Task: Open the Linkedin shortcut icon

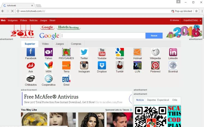Action: pos(173,52)
